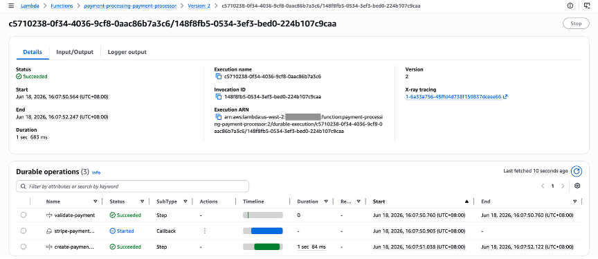The height and width of the screenshot is (259, 598).
Task: Focus the filter by attributes search field
Action: [132, 186]
